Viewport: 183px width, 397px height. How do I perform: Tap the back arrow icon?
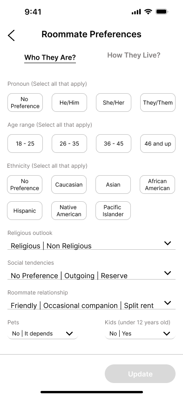pos(11,35)
